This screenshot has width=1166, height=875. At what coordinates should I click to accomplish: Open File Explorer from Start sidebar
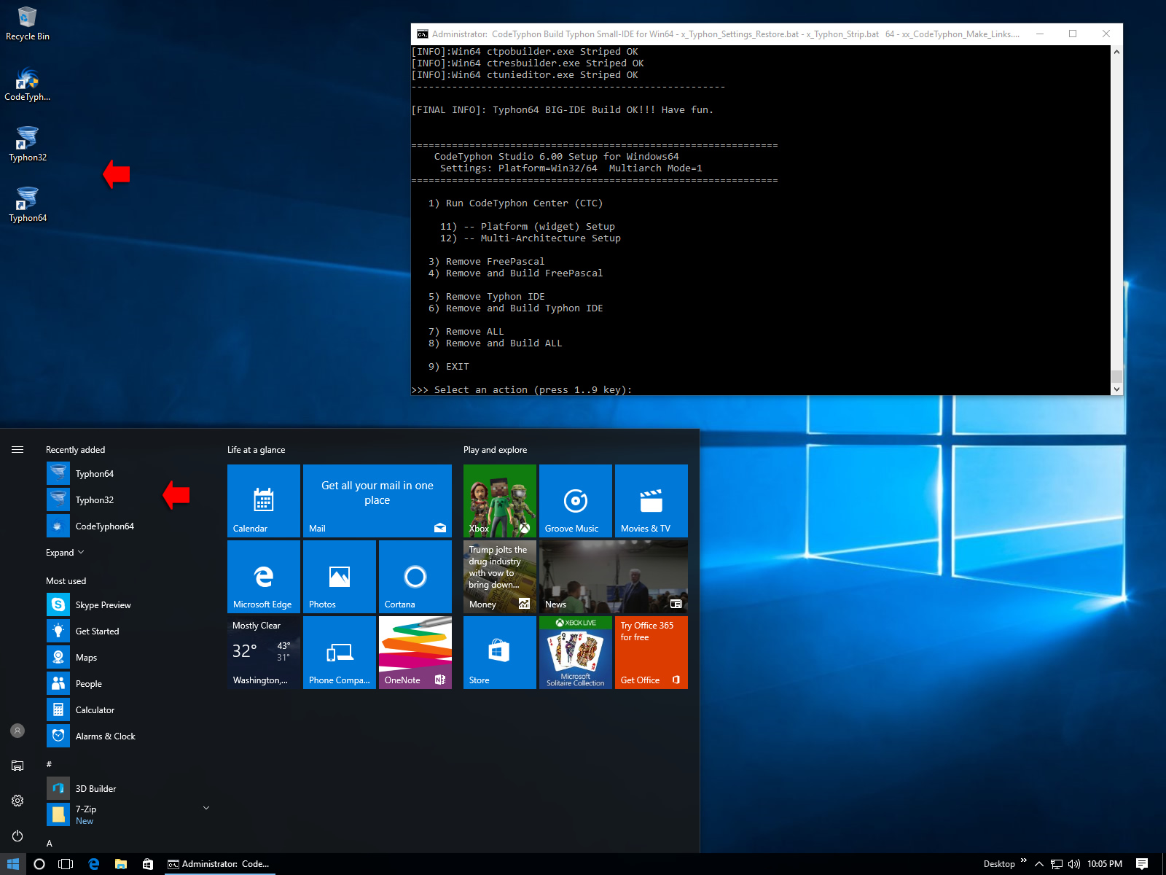(17, 766)
